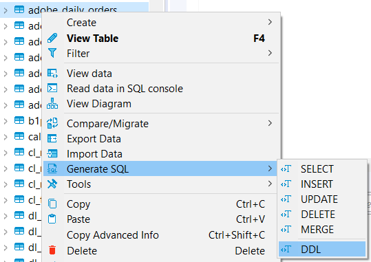Expand the cal table tree node

pyautogui.click(x=6, y=137)
